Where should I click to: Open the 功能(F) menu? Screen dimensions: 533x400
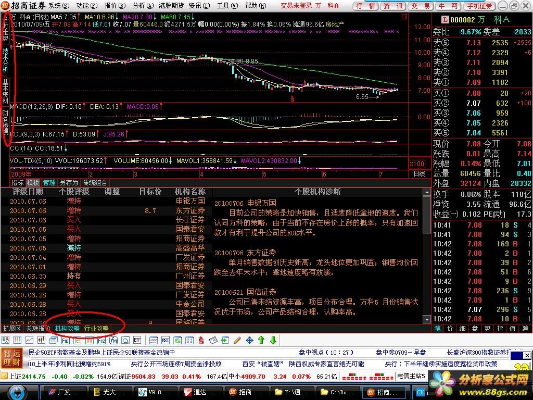pos(87,5)
